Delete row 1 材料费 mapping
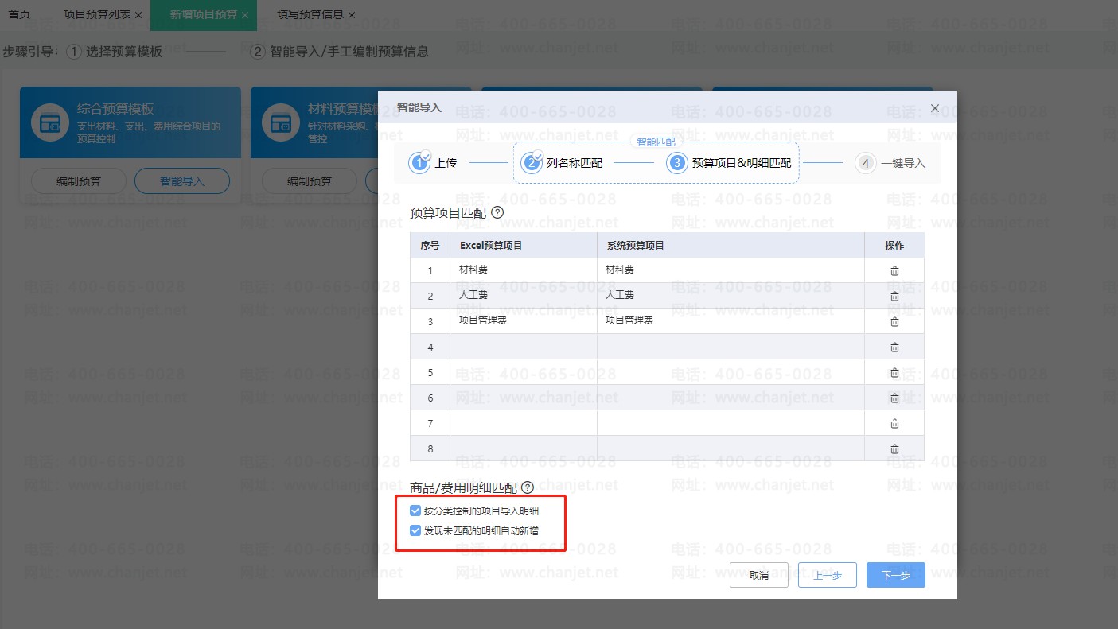This screenshot has height=629, width=1118. 894,271
